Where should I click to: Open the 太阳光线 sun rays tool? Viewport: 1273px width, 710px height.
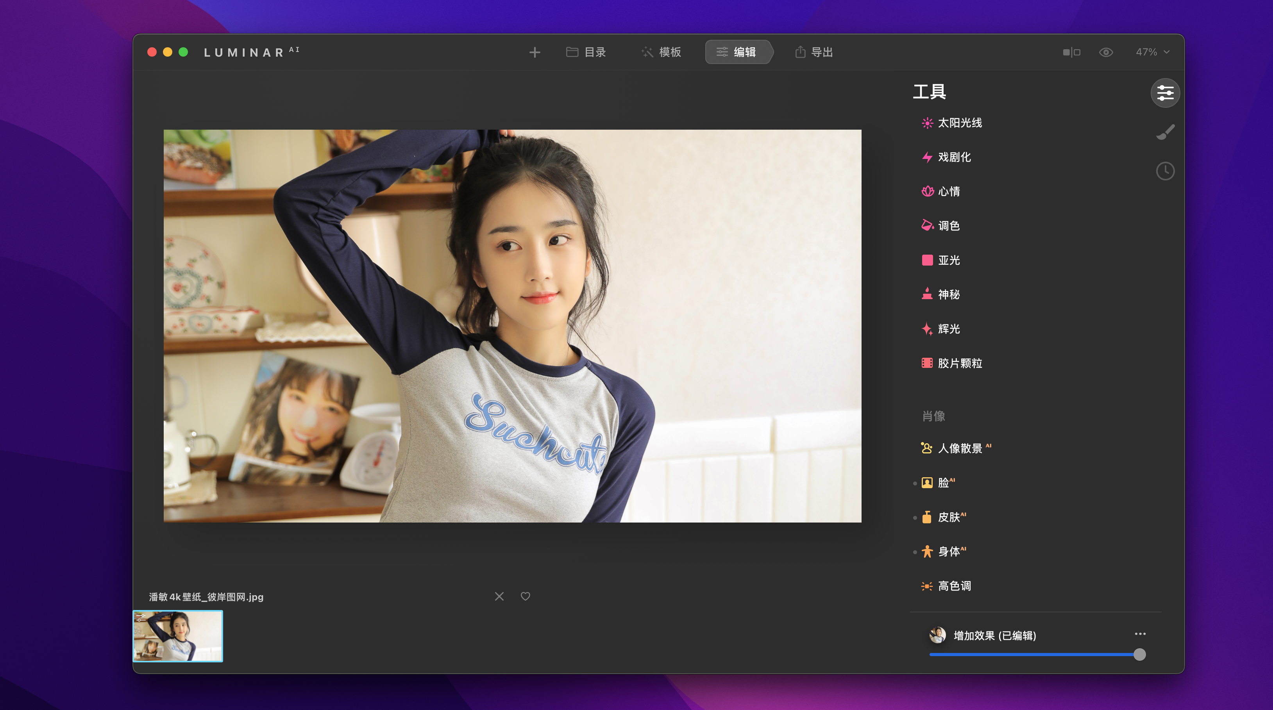pos(959,123)
